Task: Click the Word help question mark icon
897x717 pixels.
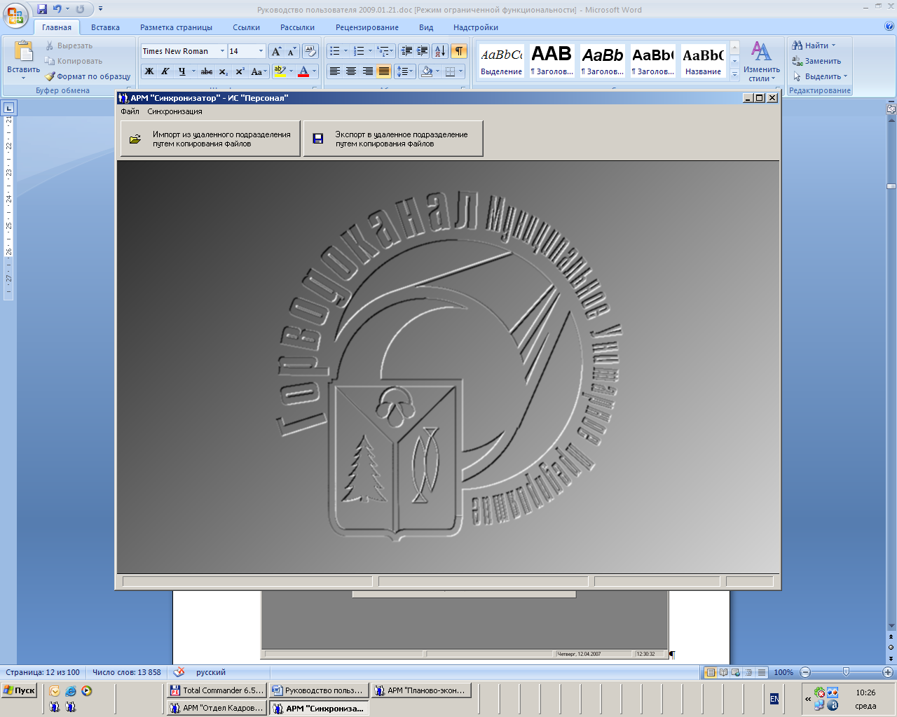Action: pos(889,27)
